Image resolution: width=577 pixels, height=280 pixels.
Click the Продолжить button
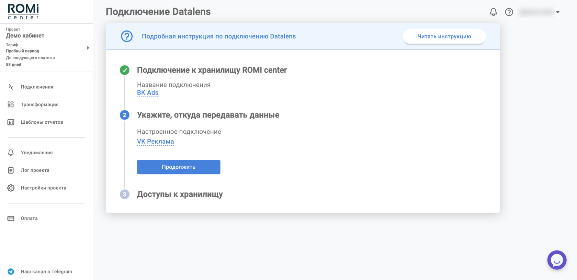click(179, 167)
